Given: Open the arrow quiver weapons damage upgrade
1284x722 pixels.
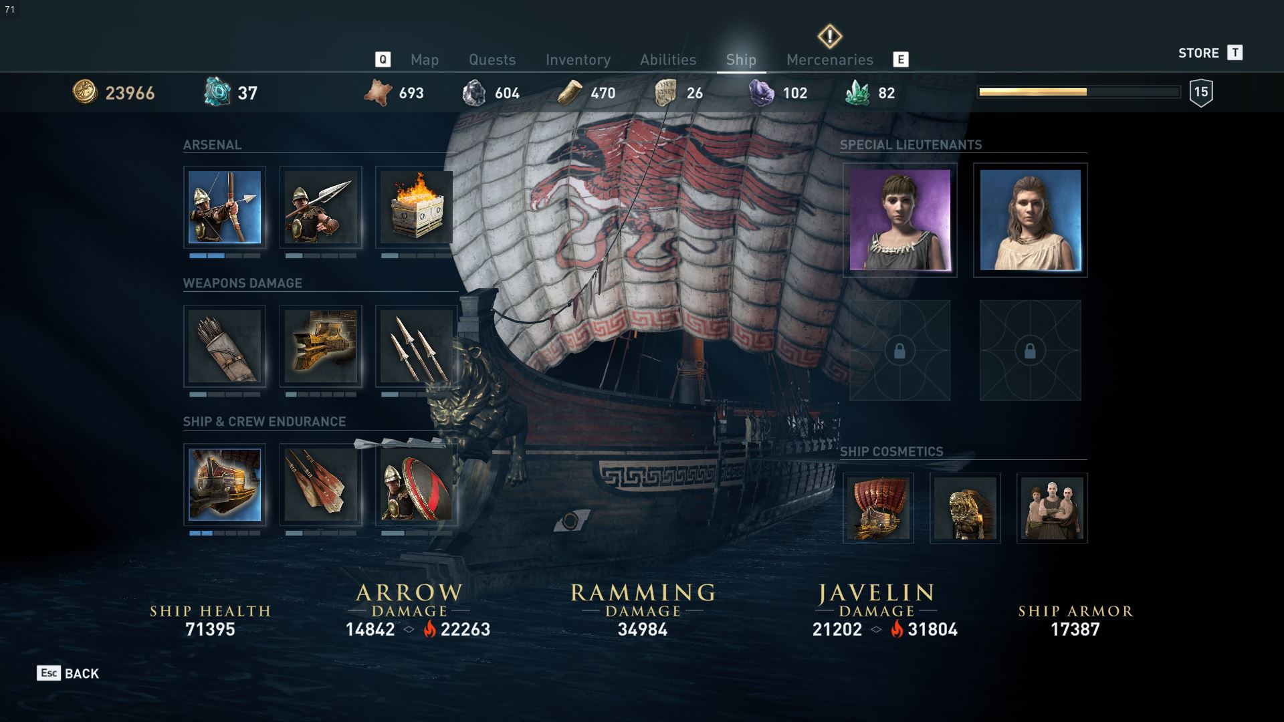Looking at the screenshot, I should (225, 346).
